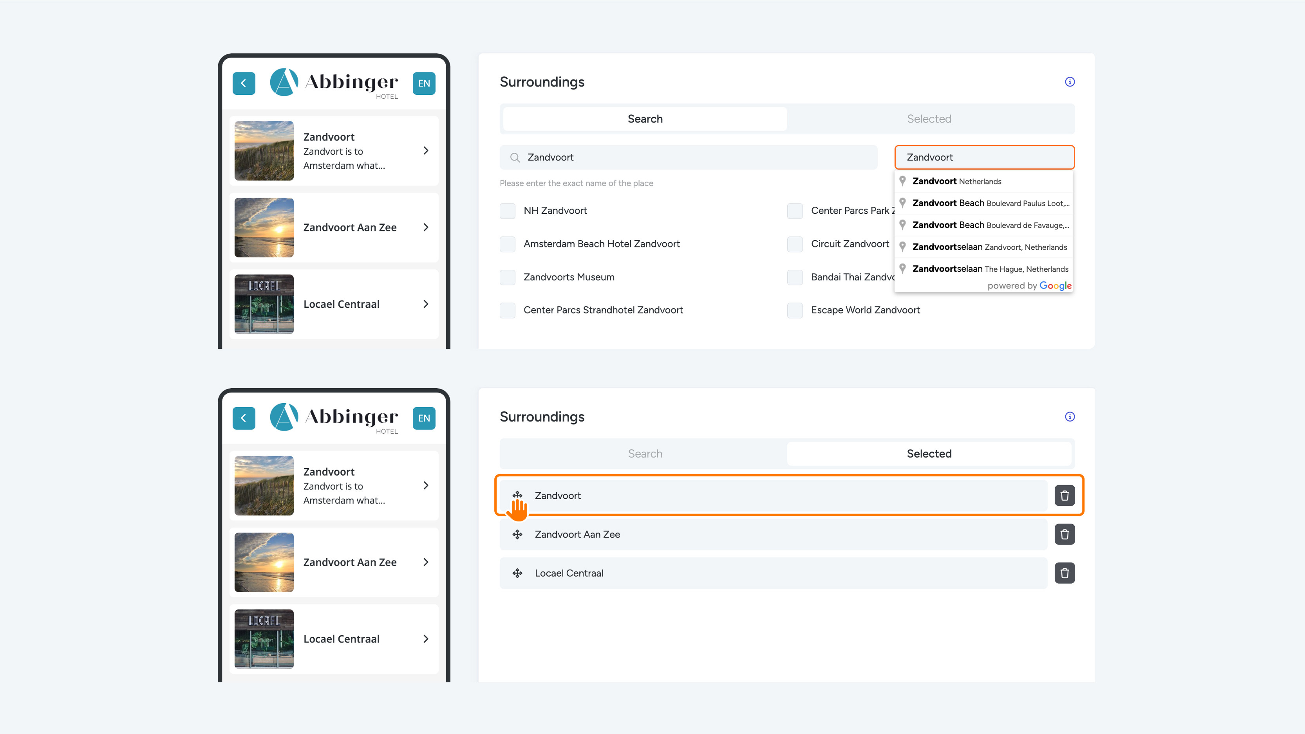
Task: Click Escape World Zandvoort label text
Action: (x=865, y=310)
